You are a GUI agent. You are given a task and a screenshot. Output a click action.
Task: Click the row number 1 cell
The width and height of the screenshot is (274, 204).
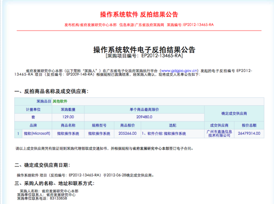click(18, 134)
